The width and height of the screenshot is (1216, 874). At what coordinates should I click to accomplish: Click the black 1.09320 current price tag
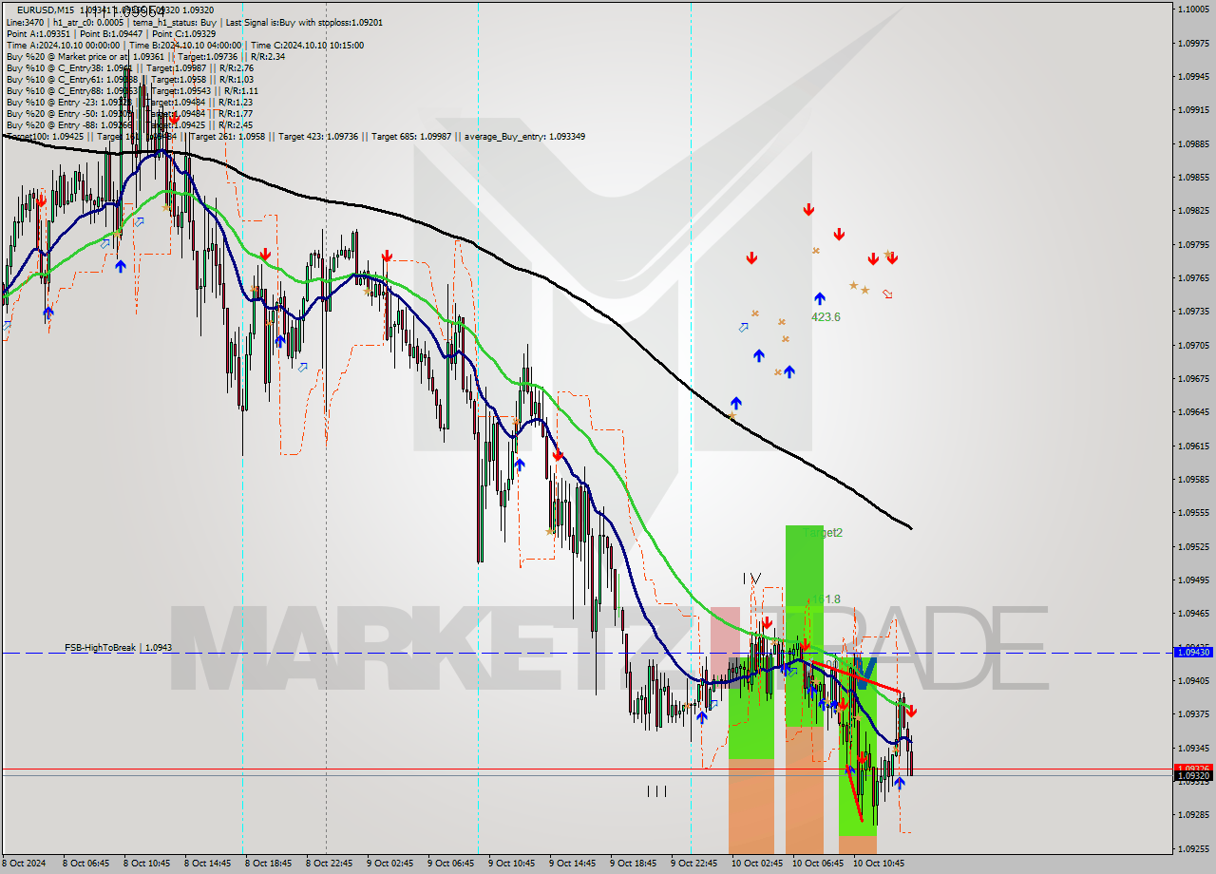pos(1193,776)
